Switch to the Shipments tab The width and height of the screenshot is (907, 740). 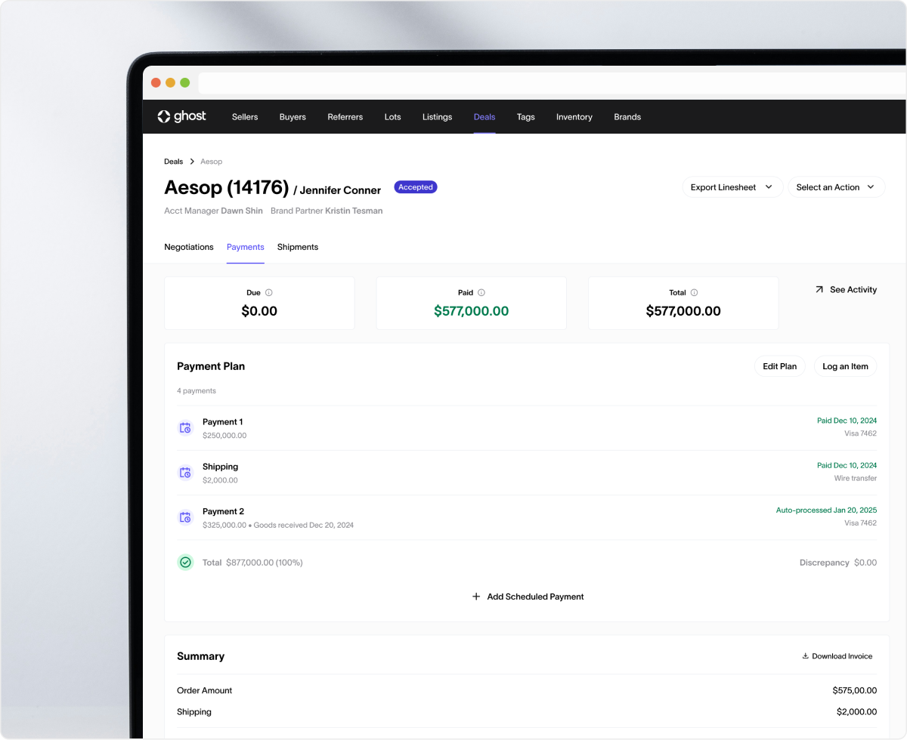coord(298,247)
